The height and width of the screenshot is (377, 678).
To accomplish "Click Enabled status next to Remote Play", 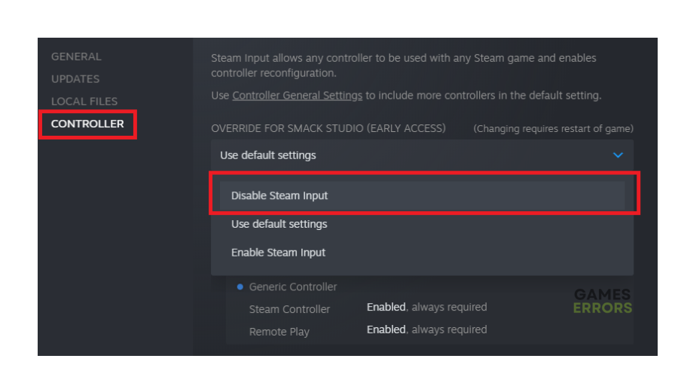I will (386, 329).
